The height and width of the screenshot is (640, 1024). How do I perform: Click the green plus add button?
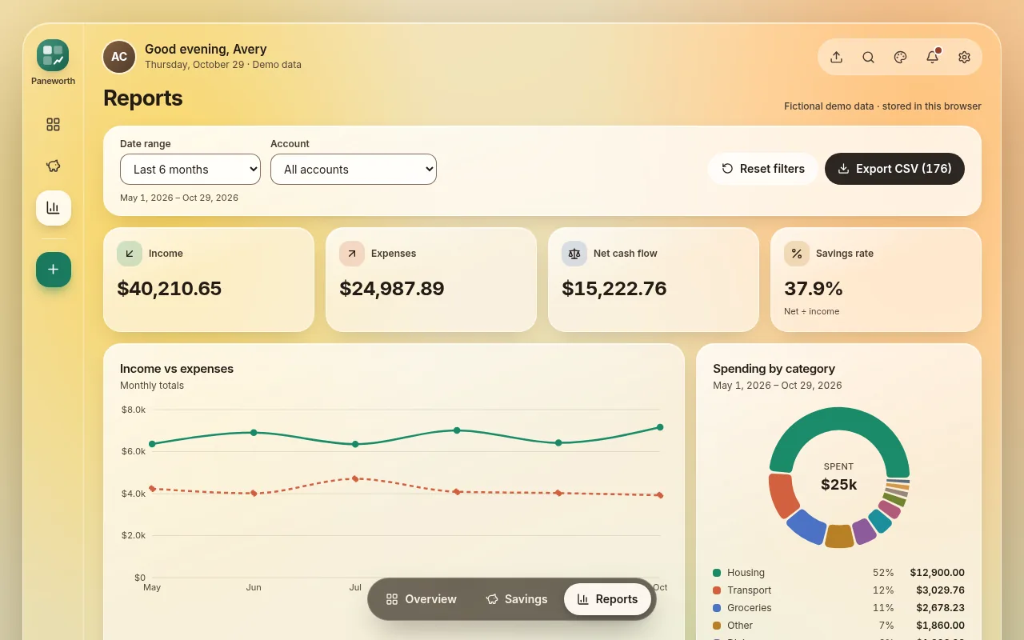54,270
